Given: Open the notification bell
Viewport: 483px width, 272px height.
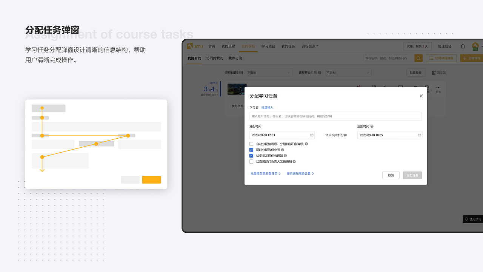Looking at the screenshot, I should 463,46.
